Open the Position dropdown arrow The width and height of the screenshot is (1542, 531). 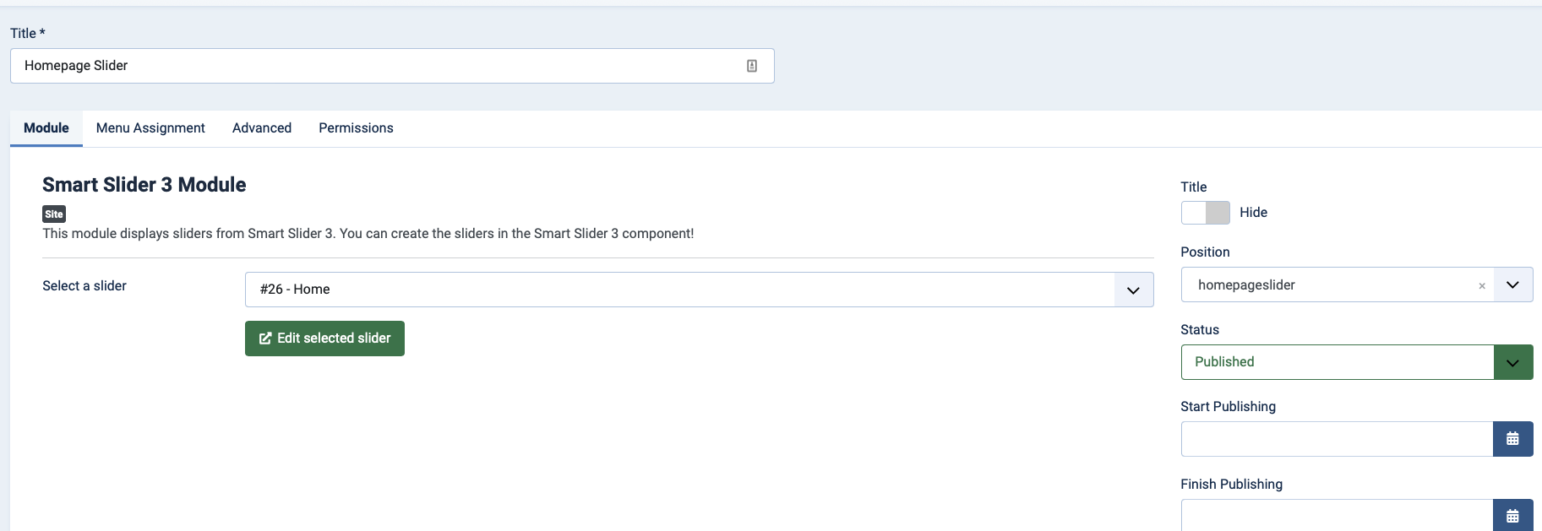coord(1512,284)
